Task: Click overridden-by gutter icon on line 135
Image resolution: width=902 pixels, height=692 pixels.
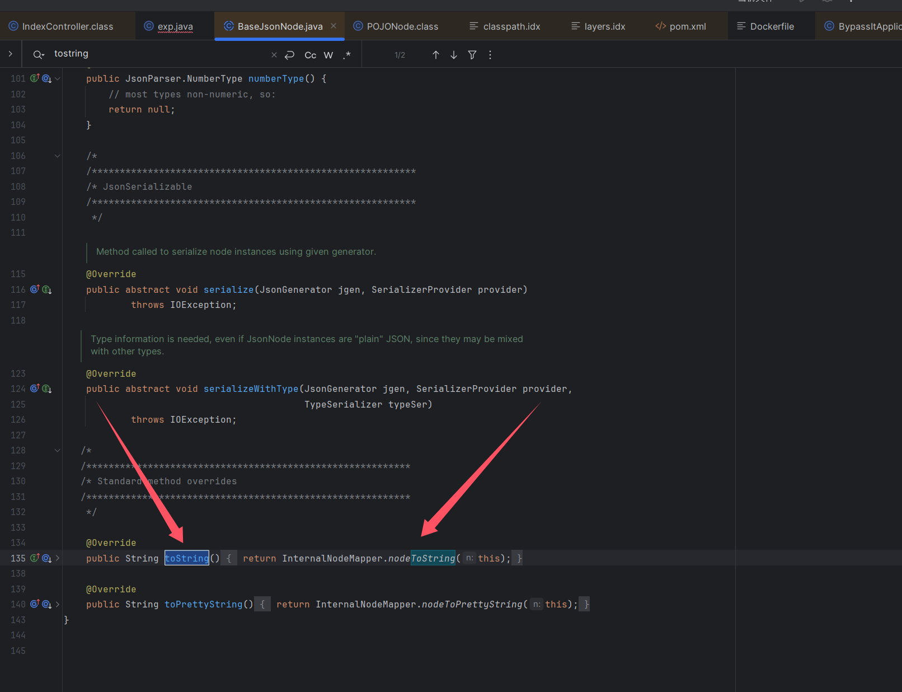Action: click(47, 558)
